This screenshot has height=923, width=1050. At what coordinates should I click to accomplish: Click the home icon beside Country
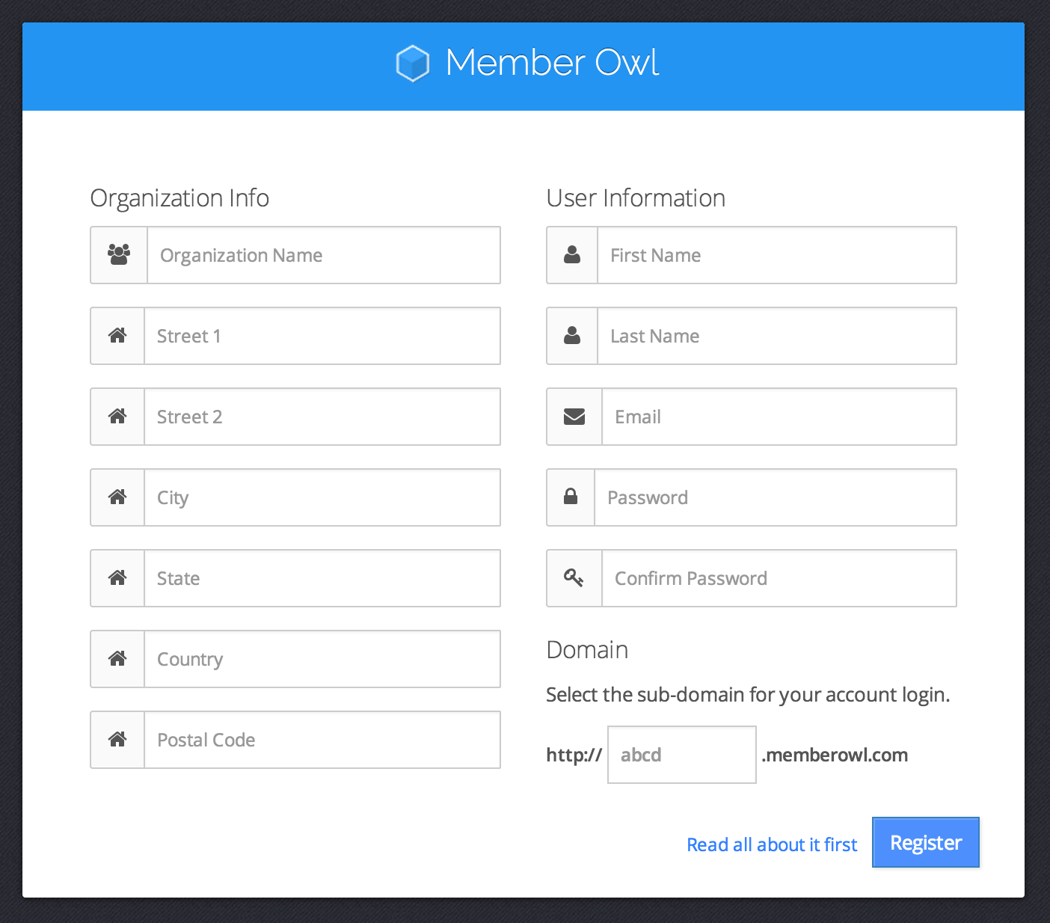tap(117, 659)
